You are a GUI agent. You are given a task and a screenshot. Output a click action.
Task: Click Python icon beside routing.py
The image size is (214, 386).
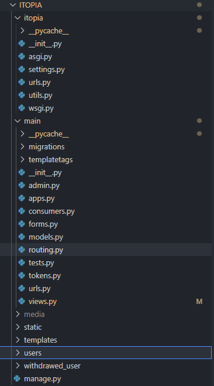point(22,250)
